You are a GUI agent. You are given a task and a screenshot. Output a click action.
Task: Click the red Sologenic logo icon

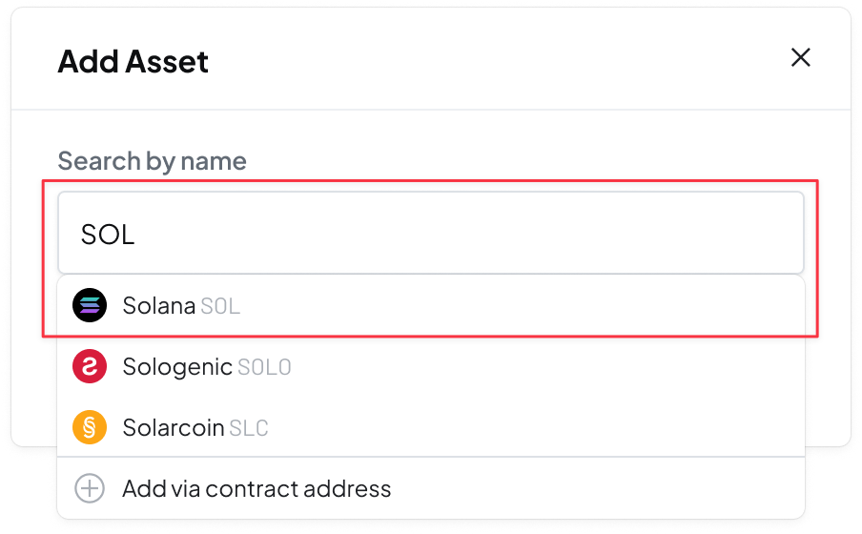[x=90, y=367]
